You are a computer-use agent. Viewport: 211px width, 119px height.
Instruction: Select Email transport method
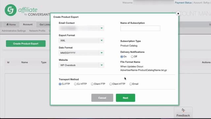(131, 84)
